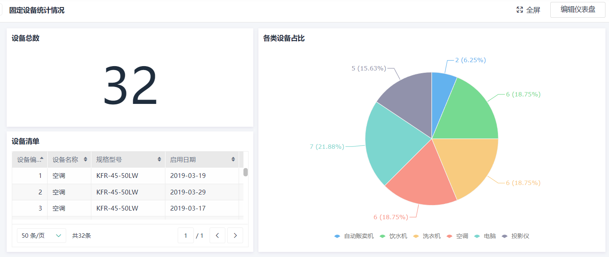Click the device list vertical scrollbar
The height and width of the screenshot is (257, 609).
pyautogui.click(x=245, y=172)
